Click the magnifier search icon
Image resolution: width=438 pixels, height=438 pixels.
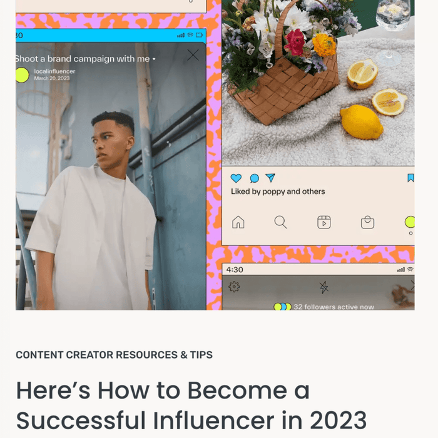coord(280,222)
